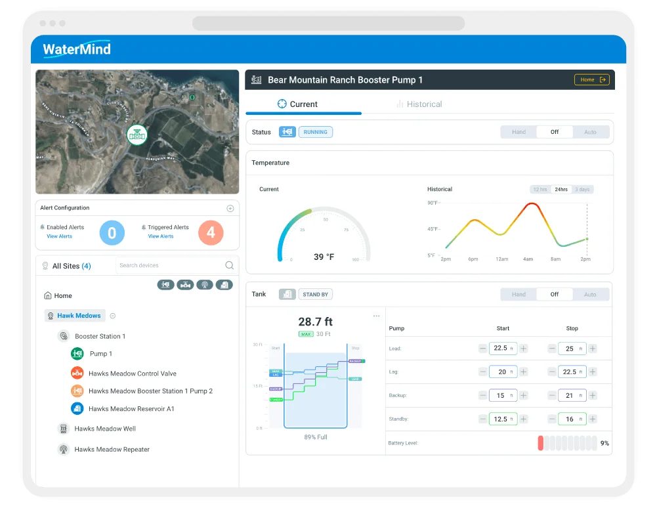Increase Backup stop level
This screenshot has width=657, height=512.
pos(593,395)
